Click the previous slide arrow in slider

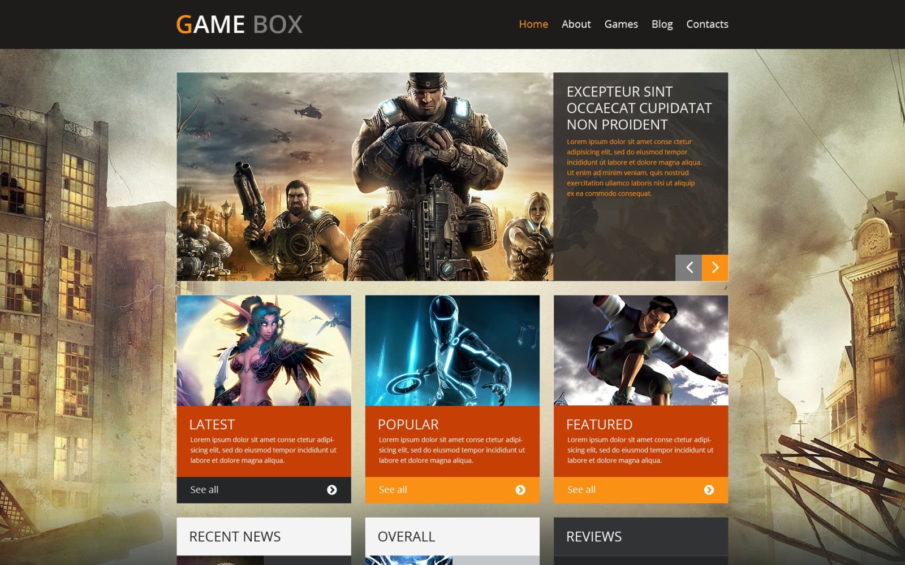(x=688, y=268)
